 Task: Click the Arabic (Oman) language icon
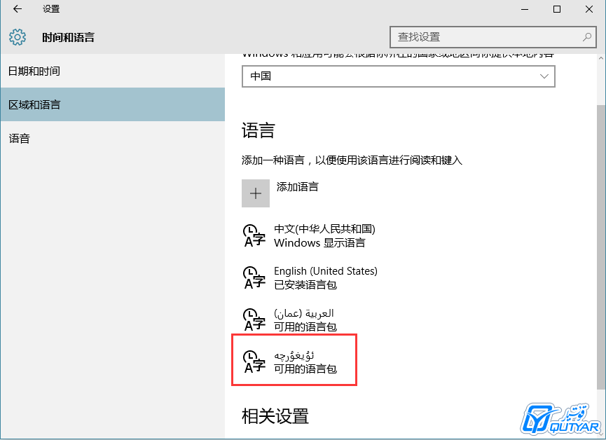click(254, 319)
